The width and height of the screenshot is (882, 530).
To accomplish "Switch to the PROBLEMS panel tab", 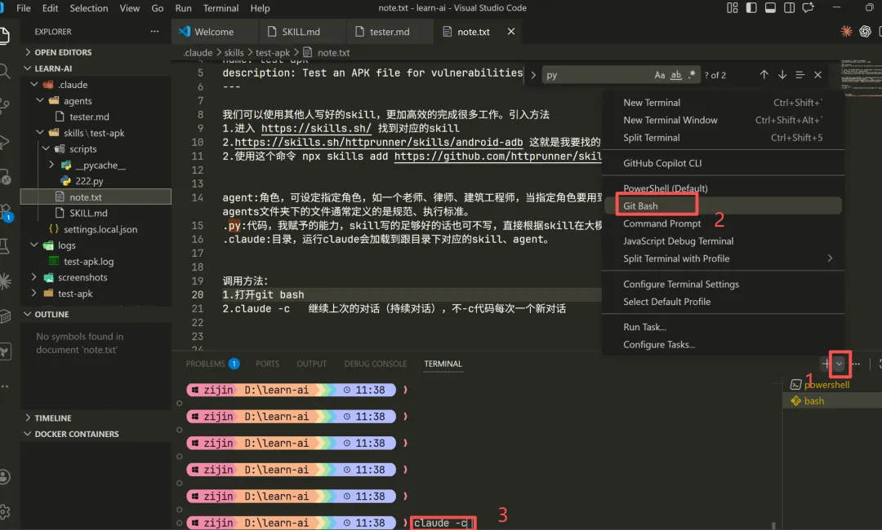I will 212,364.
